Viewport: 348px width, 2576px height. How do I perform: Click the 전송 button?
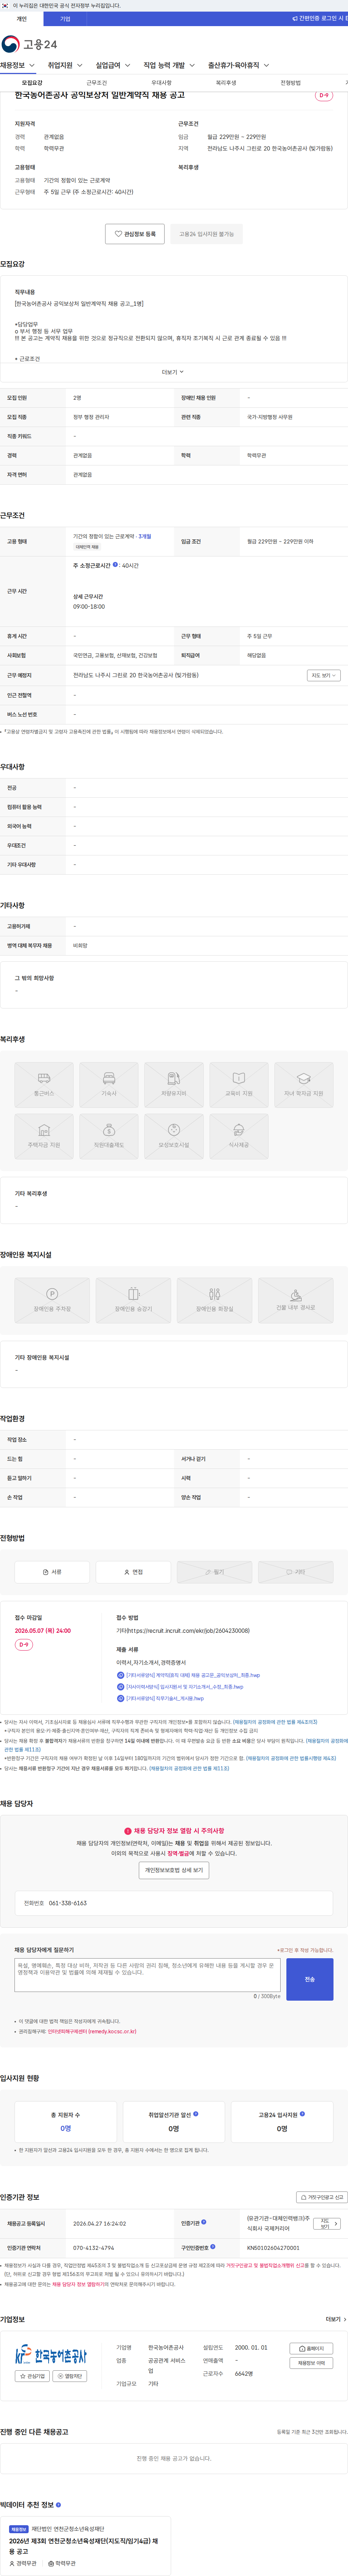pyautogui.click(x=310, y=1979)
